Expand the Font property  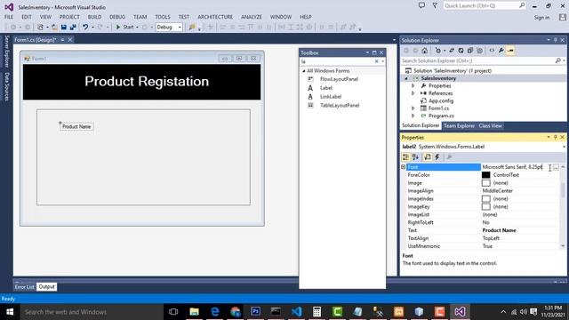[x=403, y=167]
